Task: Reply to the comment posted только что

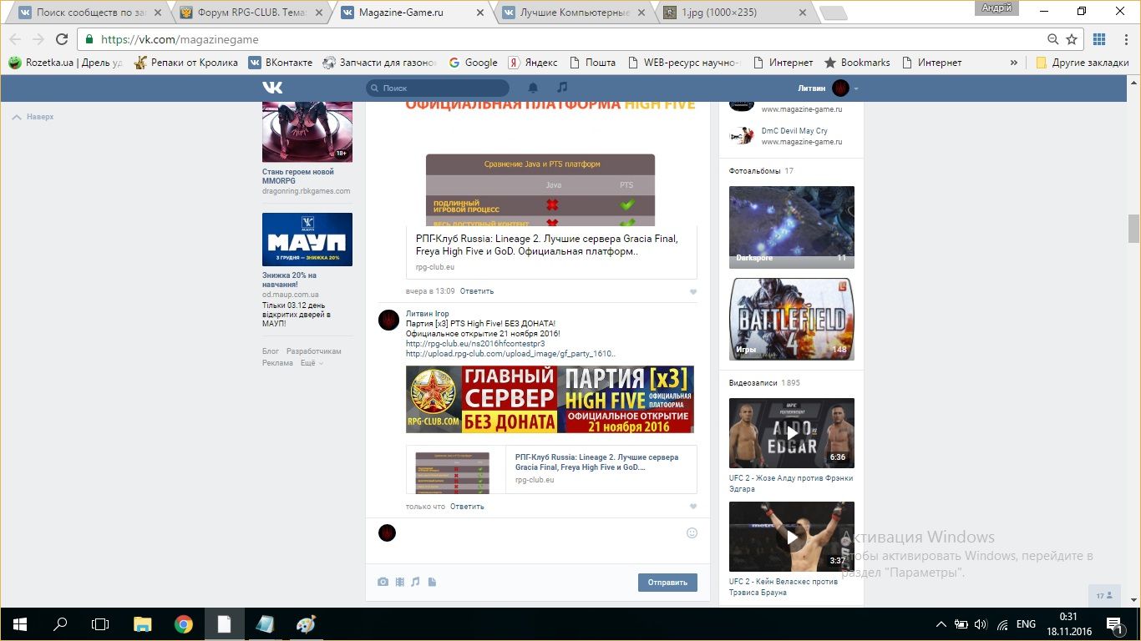Action: (467, 507)
